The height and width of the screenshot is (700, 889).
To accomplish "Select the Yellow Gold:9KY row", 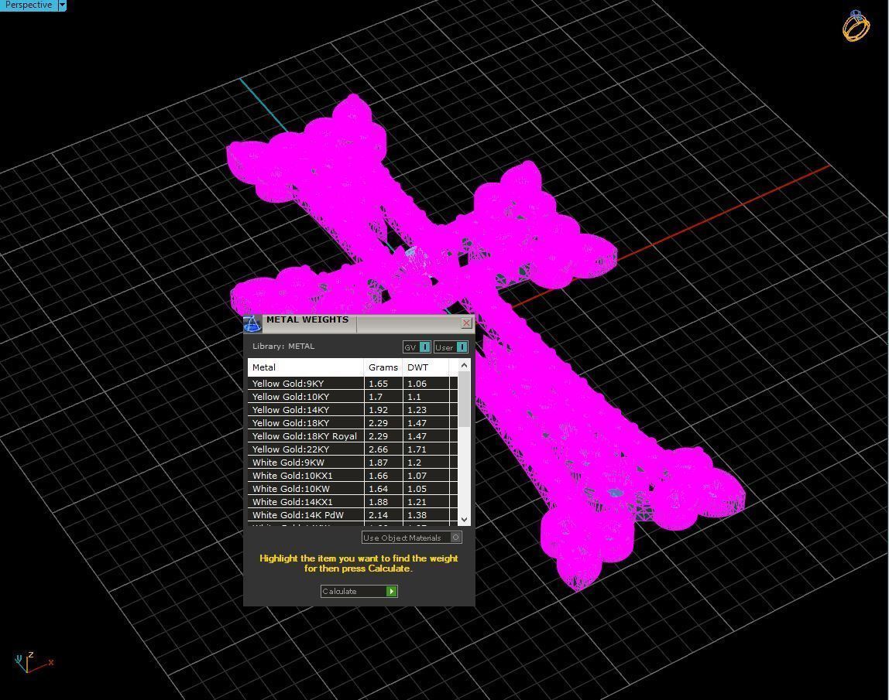I will 352,384.
